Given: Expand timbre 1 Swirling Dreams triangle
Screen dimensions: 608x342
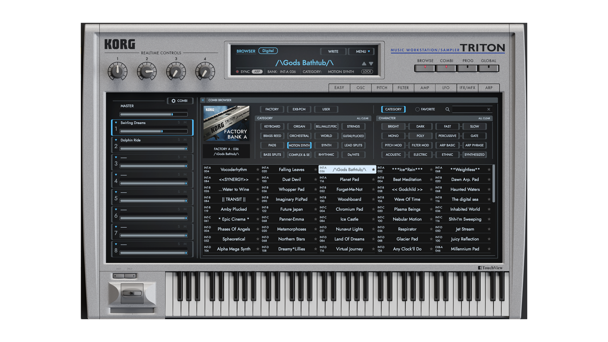Looking at the screenshot, I should coord(116,123).
